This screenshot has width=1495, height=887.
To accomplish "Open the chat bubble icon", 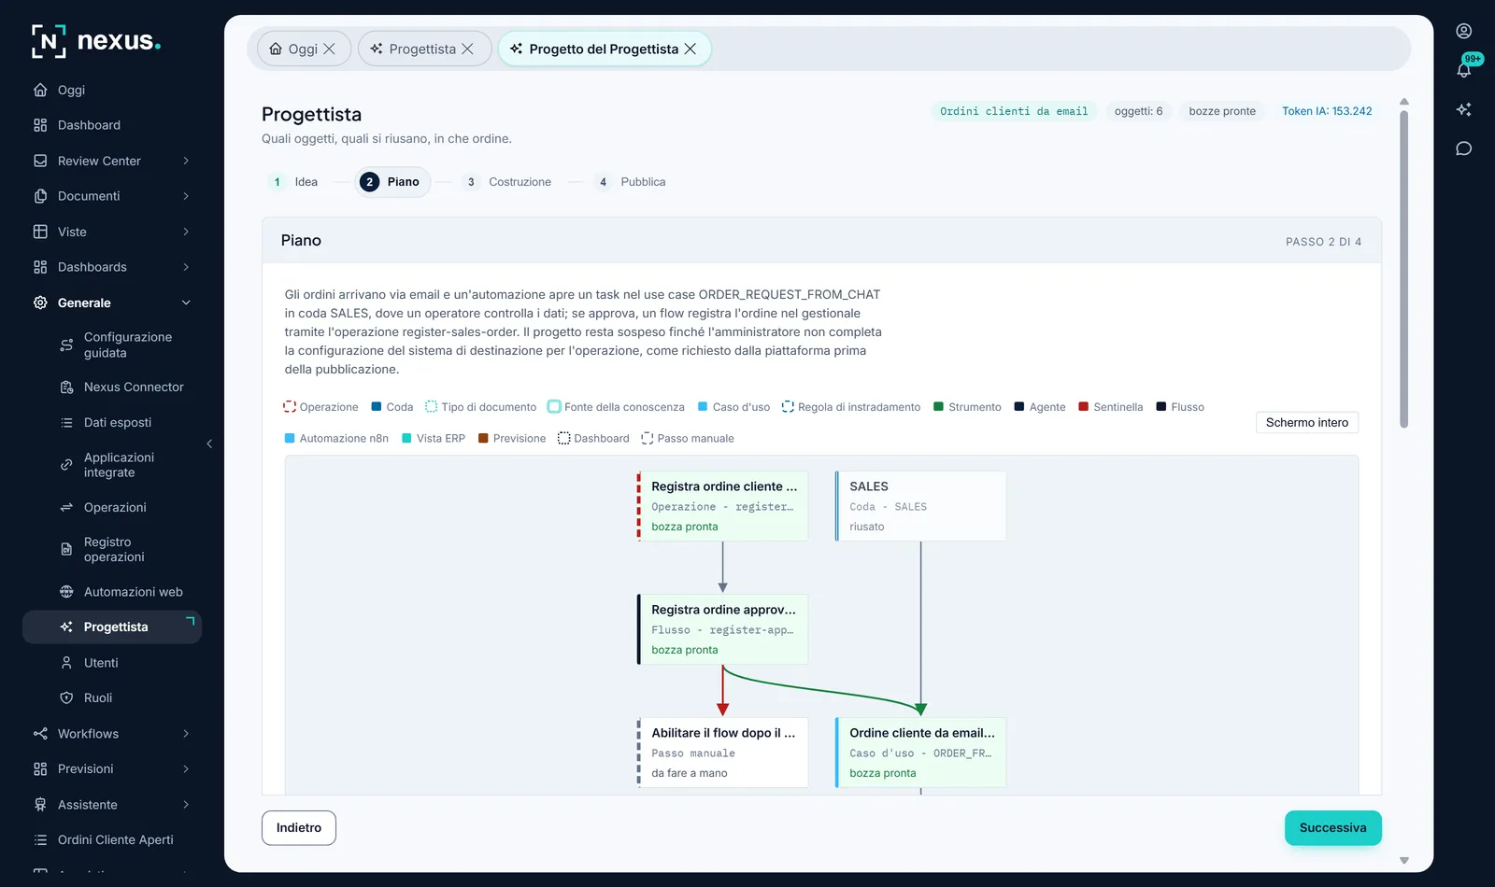I will click(x=1464, y=148).
